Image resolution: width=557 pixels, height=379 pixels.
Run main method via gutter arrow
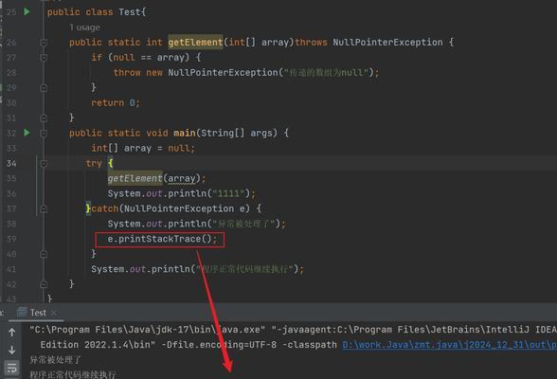[27, 133]
